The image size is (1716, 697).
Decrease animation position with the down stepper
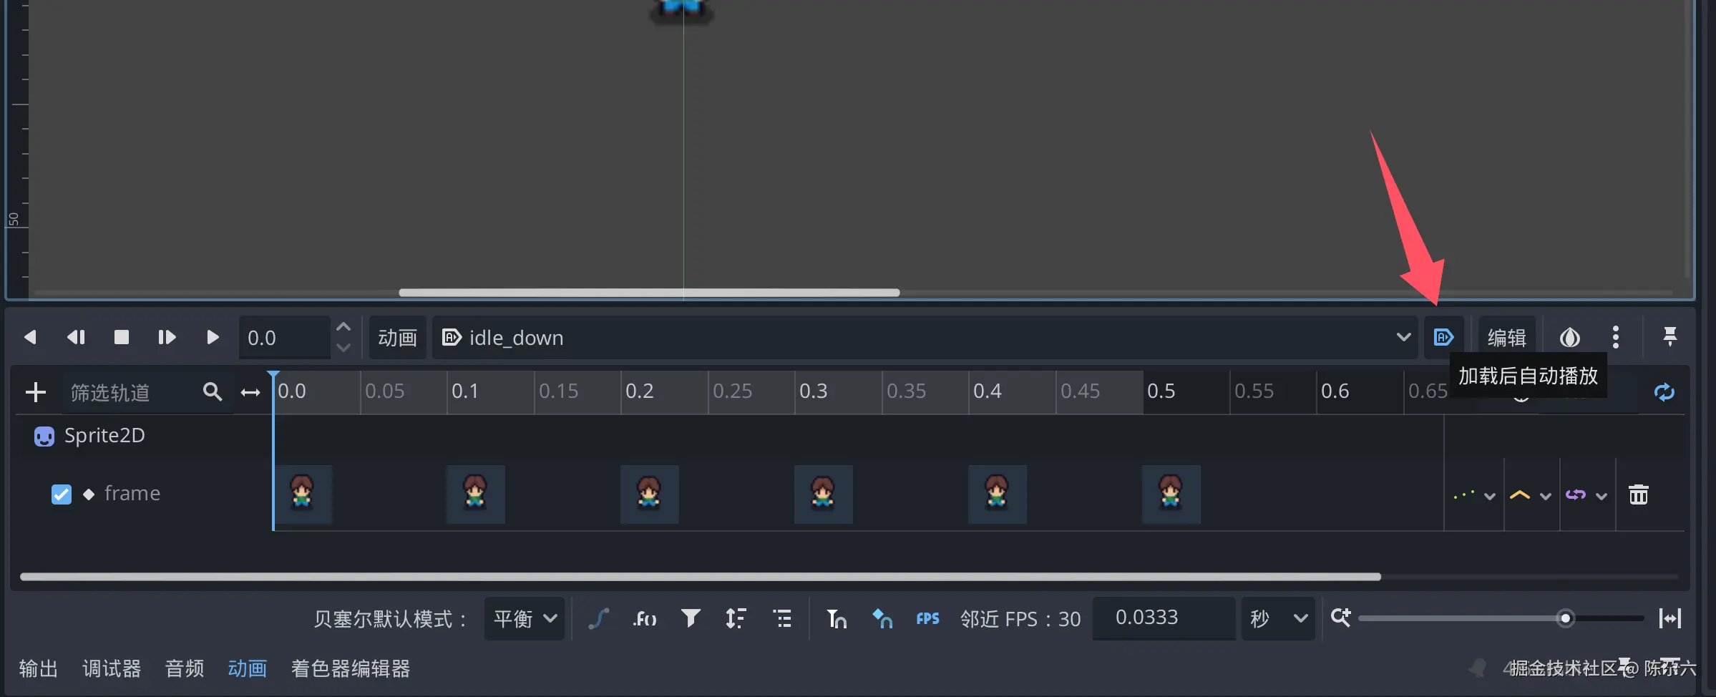(343, 348)
